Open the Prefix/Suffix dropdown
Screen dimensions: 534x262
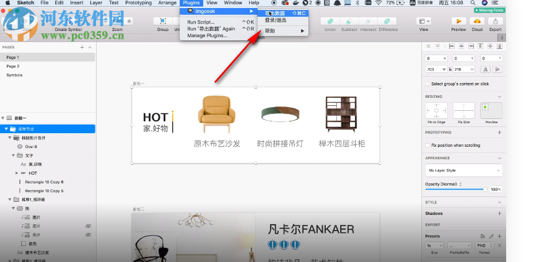point(460,245)
